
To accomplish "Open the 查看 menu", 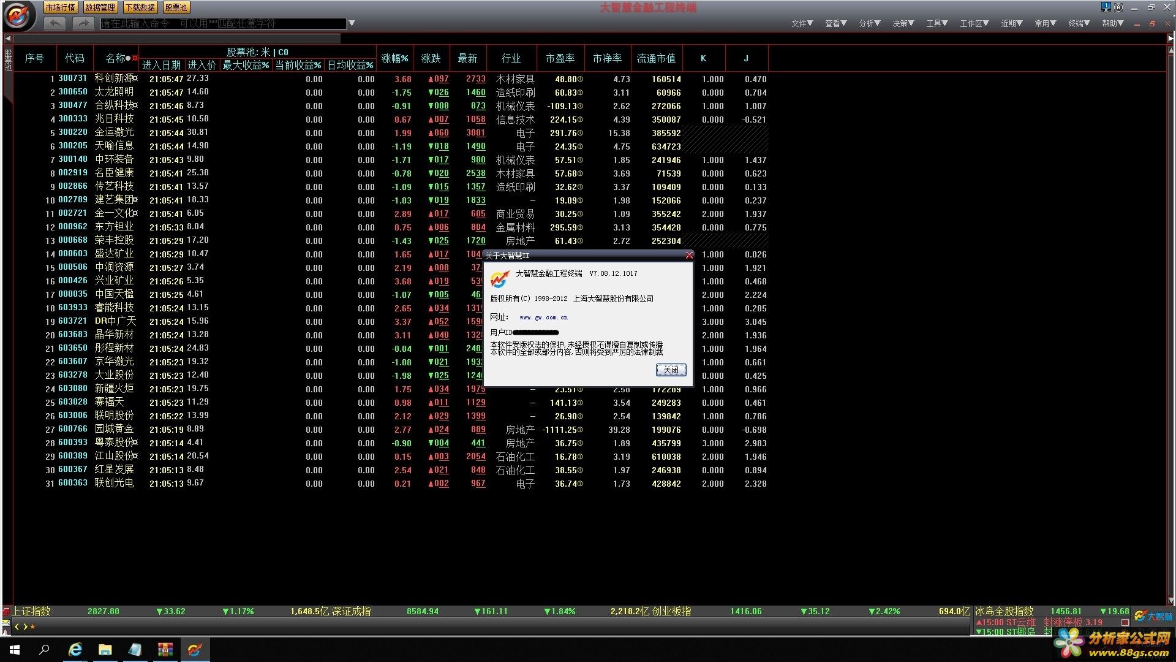I will point(835,23).
